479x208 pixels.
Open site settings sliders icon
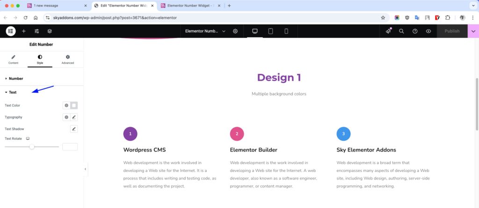pyautogui.click(x=36, y=31)
